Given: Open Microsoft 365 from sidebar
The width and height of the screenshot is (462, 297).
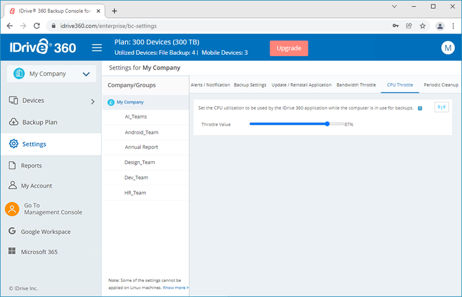Looking at the screenshot, I should tap(39, 252).
